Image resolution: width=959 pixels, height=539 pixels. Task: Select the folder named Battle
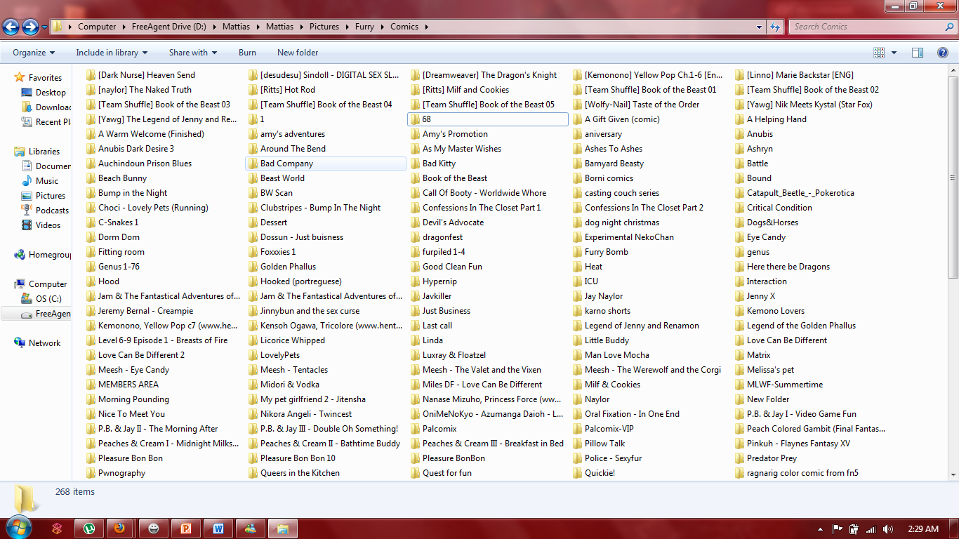758,164
